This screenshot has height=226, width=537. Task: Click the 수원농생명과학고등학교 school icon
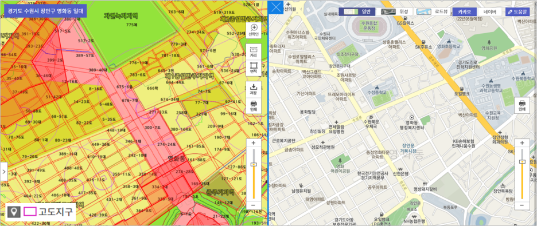(492, 81)
